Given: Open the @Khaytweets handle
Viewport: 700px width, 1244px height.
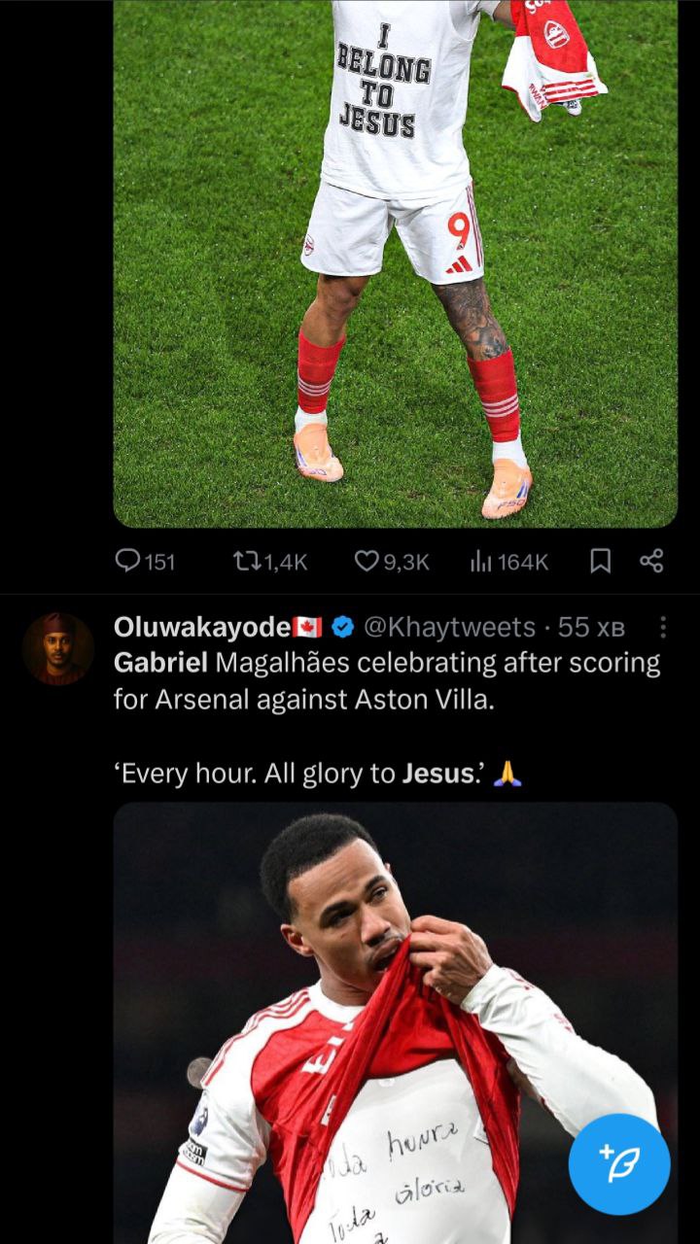Looking at the screenshot, I should pyautogui.click(x=448, y=628).
